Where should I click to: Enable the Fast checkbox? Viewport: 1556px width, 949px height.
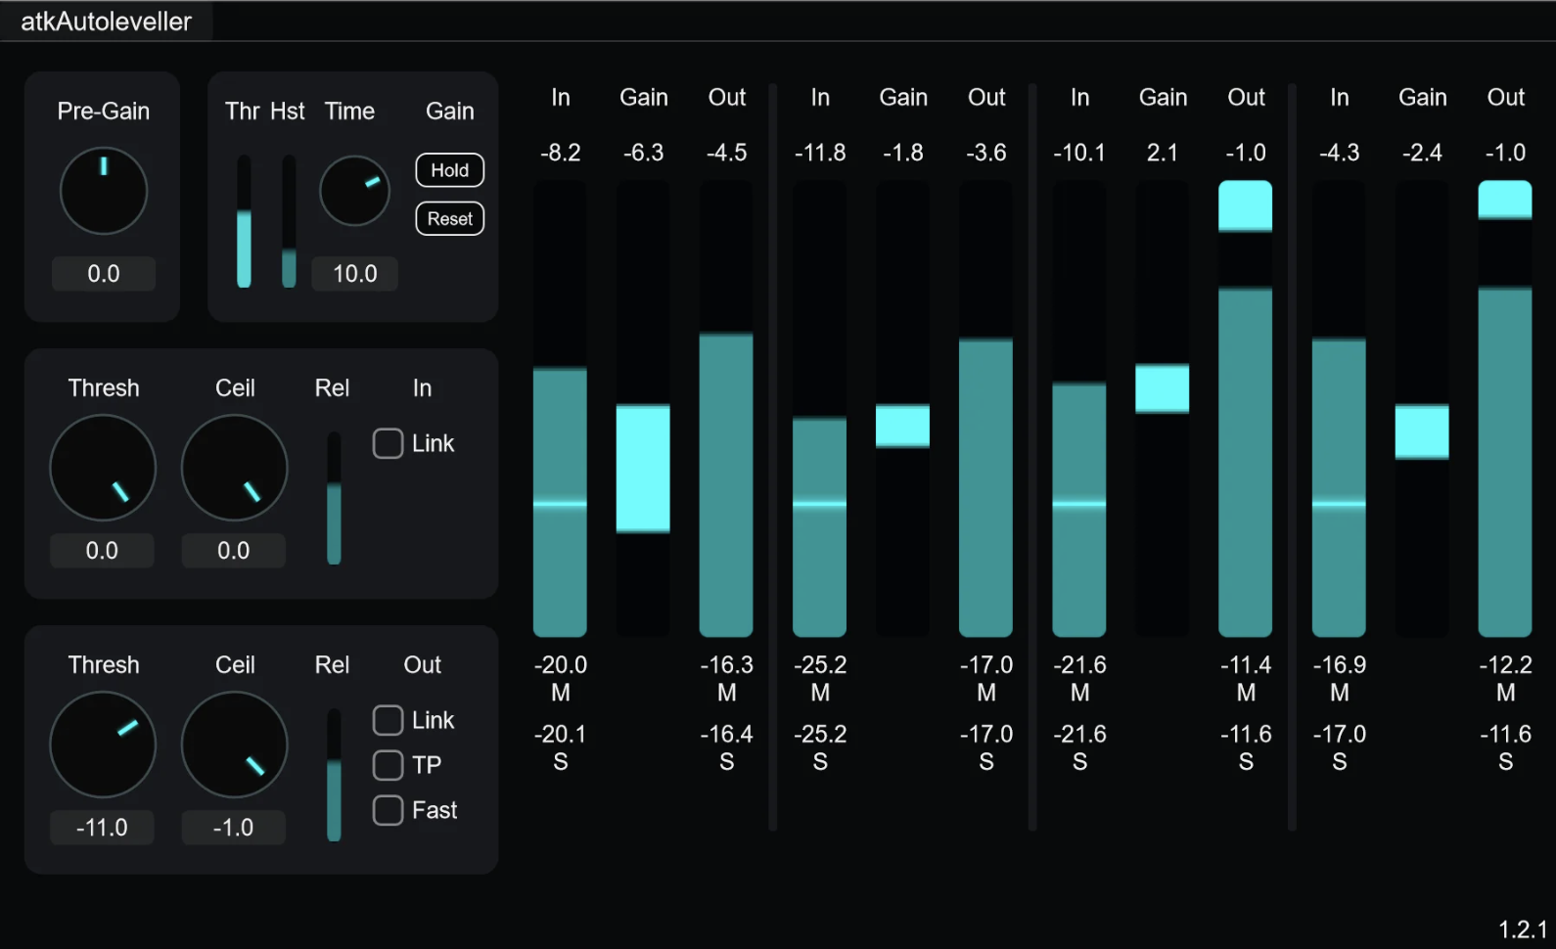388,810
